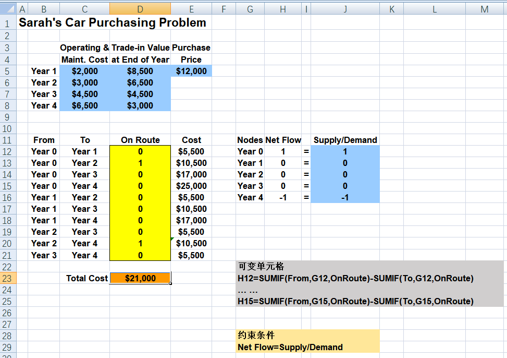The image size is (507, 358).
Task: Select cost cell $10,500 in row 13
Action: pos(191,163)
